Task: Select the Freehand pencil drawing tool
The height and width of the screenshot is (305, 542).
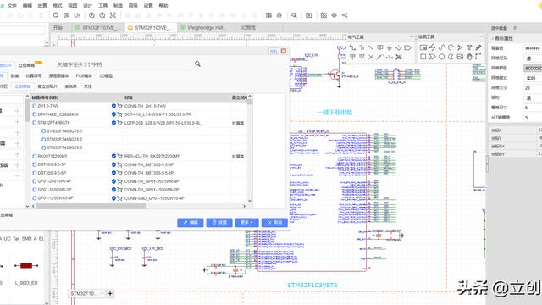Action: coord(478,47)
